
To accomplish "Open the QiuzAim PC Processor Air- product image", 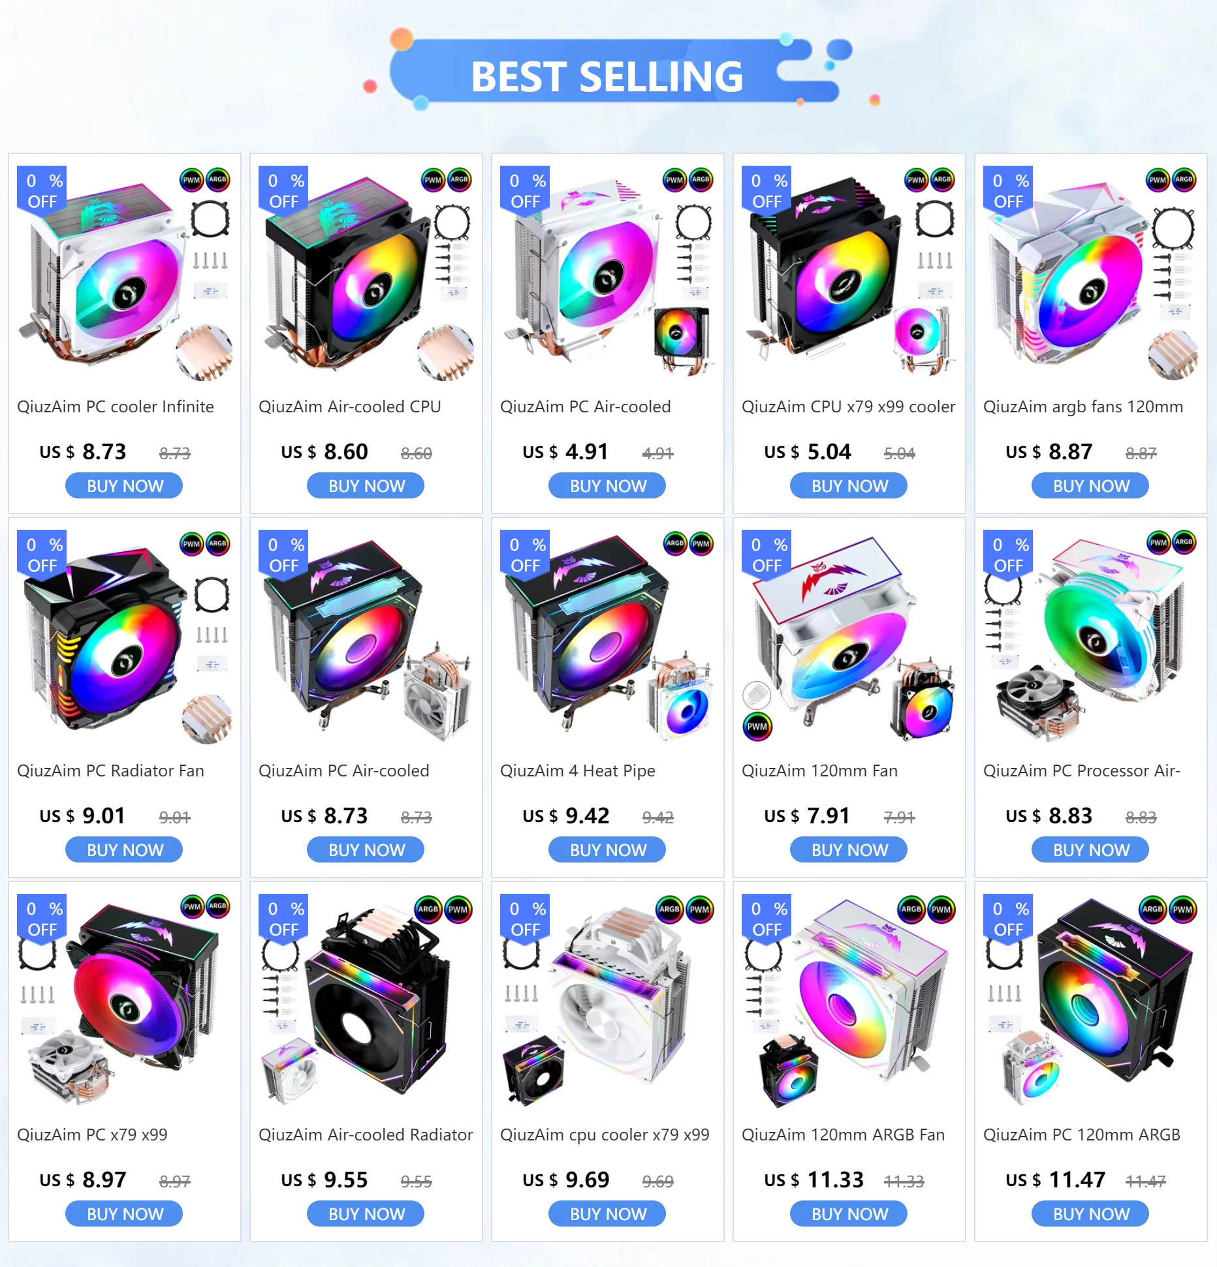I will 1090,639.
